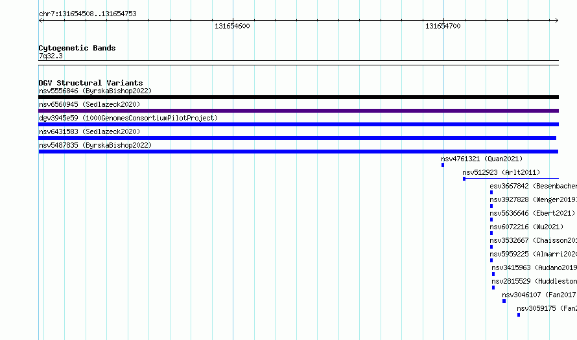Open the nsv3415963 (Audano2019) variant label
577x340 pixels.
click(534, 267)
